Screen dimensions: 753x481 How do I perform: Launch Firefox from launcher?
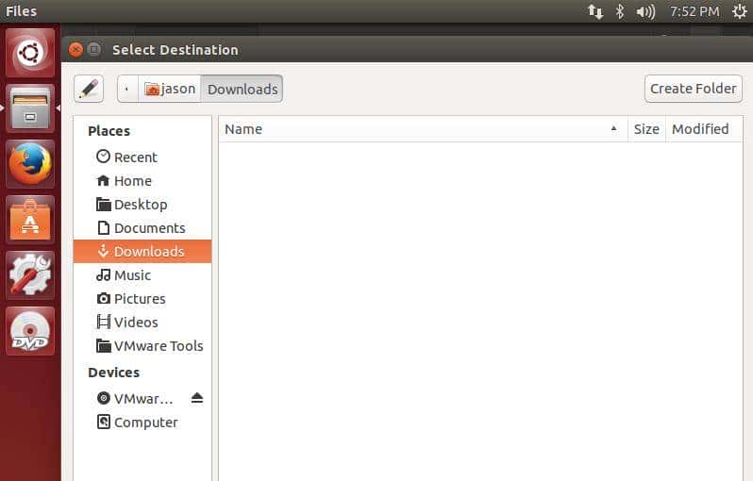[x=30, y=164]
